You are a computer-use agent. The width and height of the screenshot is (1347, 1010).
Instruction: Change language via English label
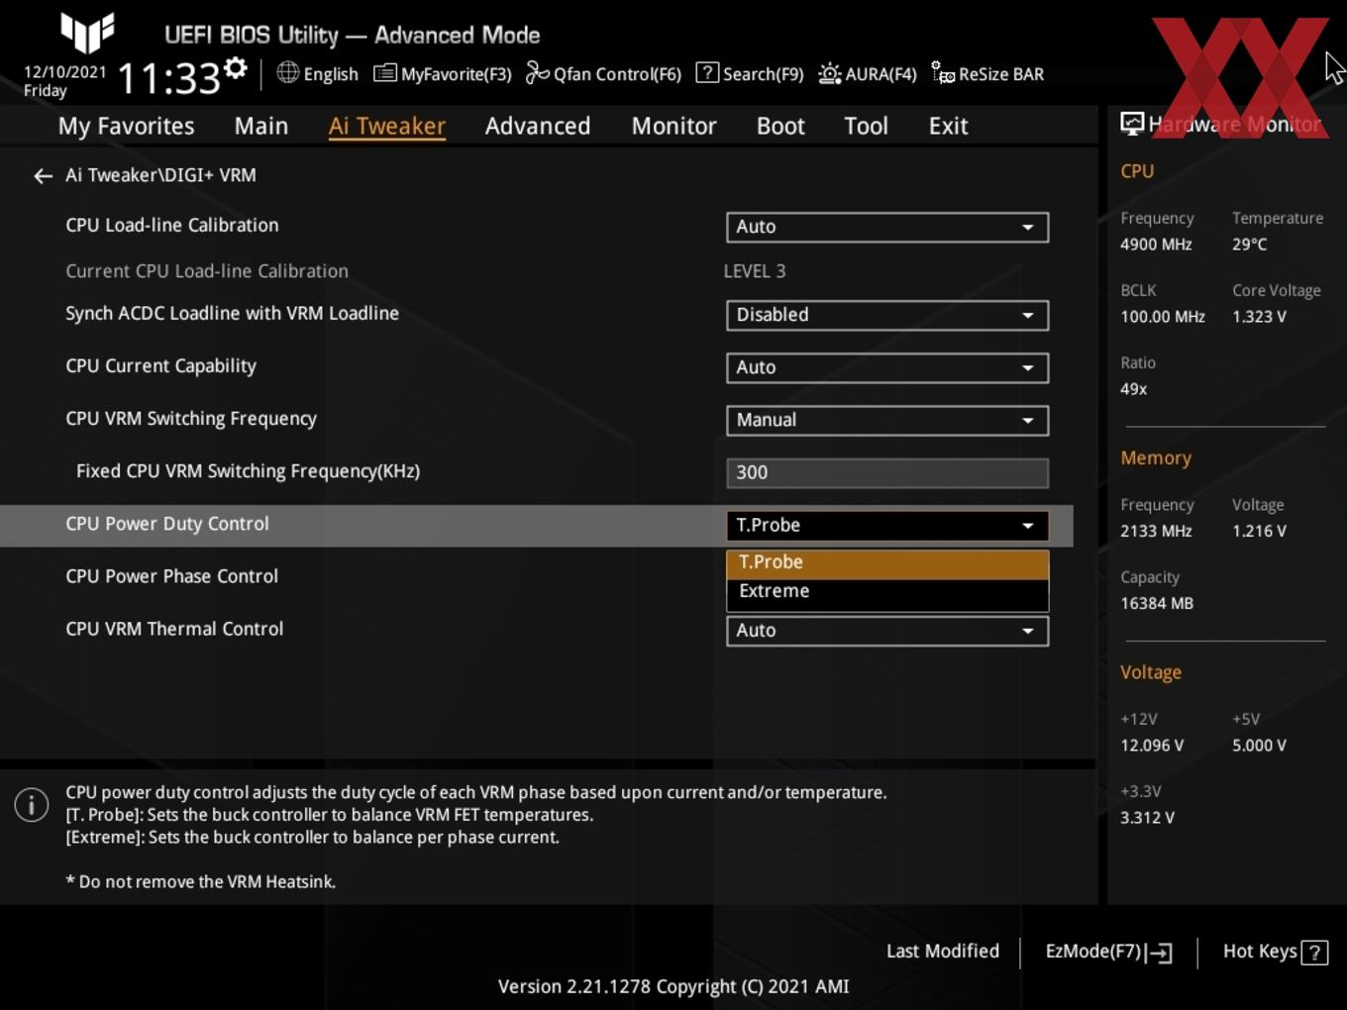point(331,74)
